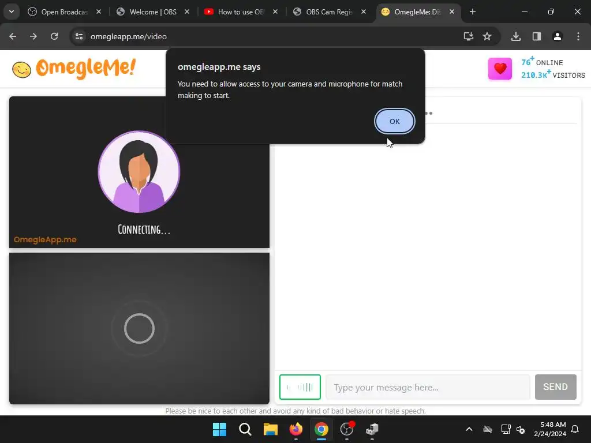
Task: Open the last taskbar app icon
Action: click(x=372, y=429)
